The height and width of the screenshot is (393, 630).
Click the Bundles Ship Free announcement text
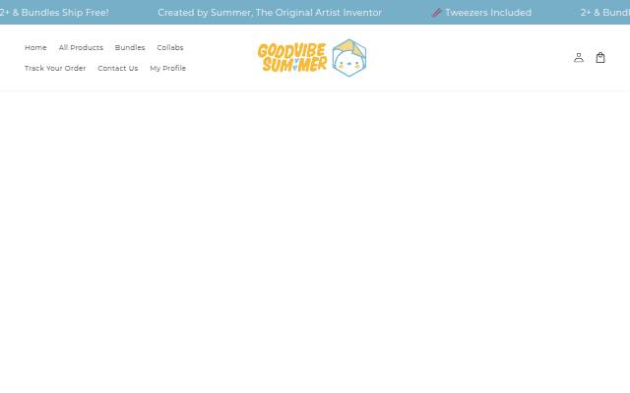coord(54,13)
